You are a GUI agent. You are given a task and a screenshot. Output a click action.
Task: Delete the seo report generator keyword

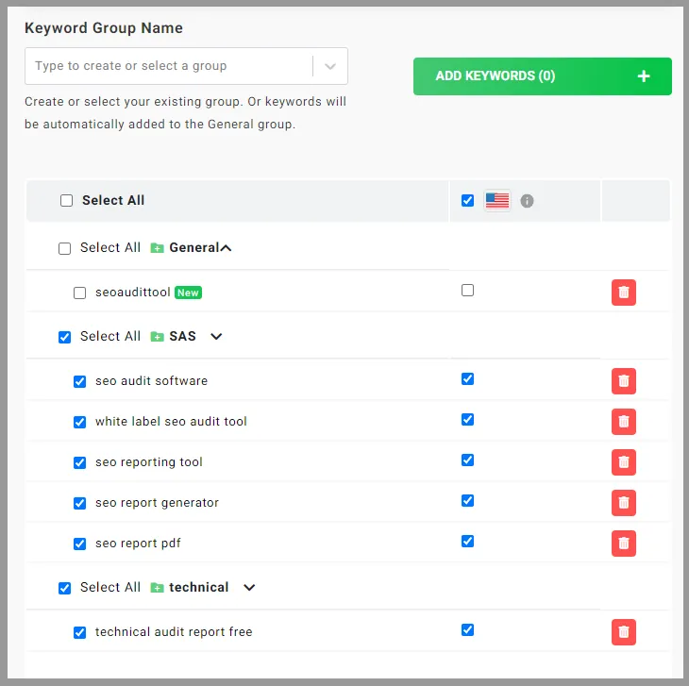(x=624, y=502)
